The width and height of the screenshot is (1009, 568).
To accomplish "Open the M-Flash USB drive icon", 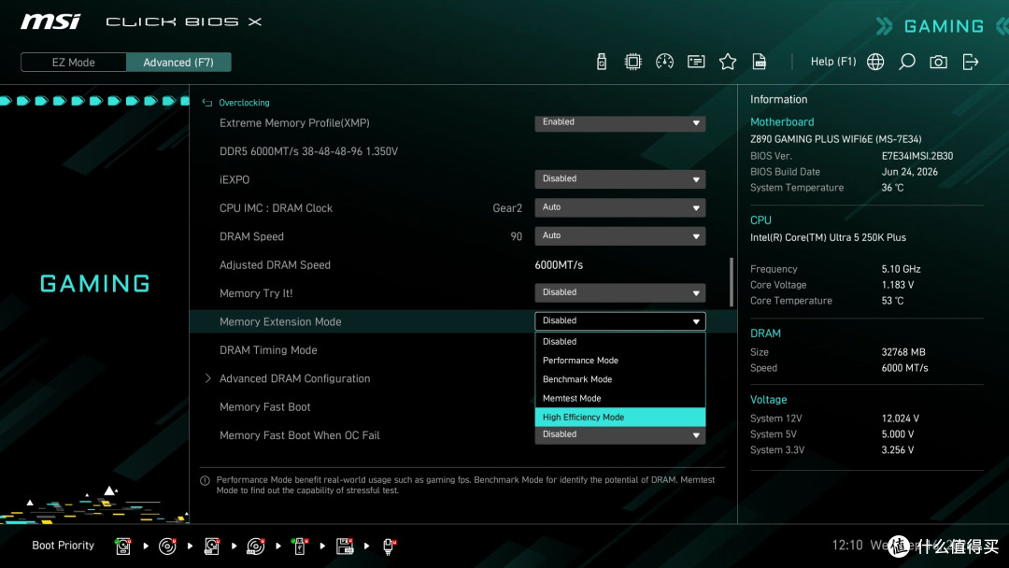I will point(602,62).
